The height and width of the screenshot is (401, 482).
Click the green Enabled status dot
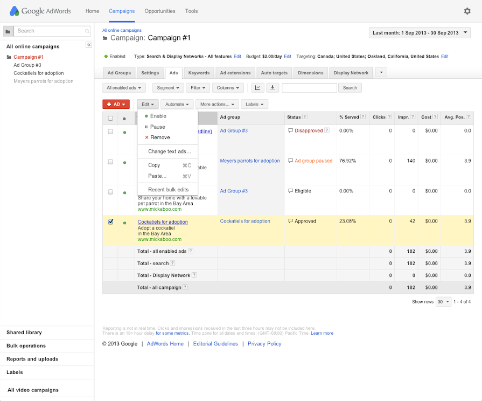click(106, 56)
